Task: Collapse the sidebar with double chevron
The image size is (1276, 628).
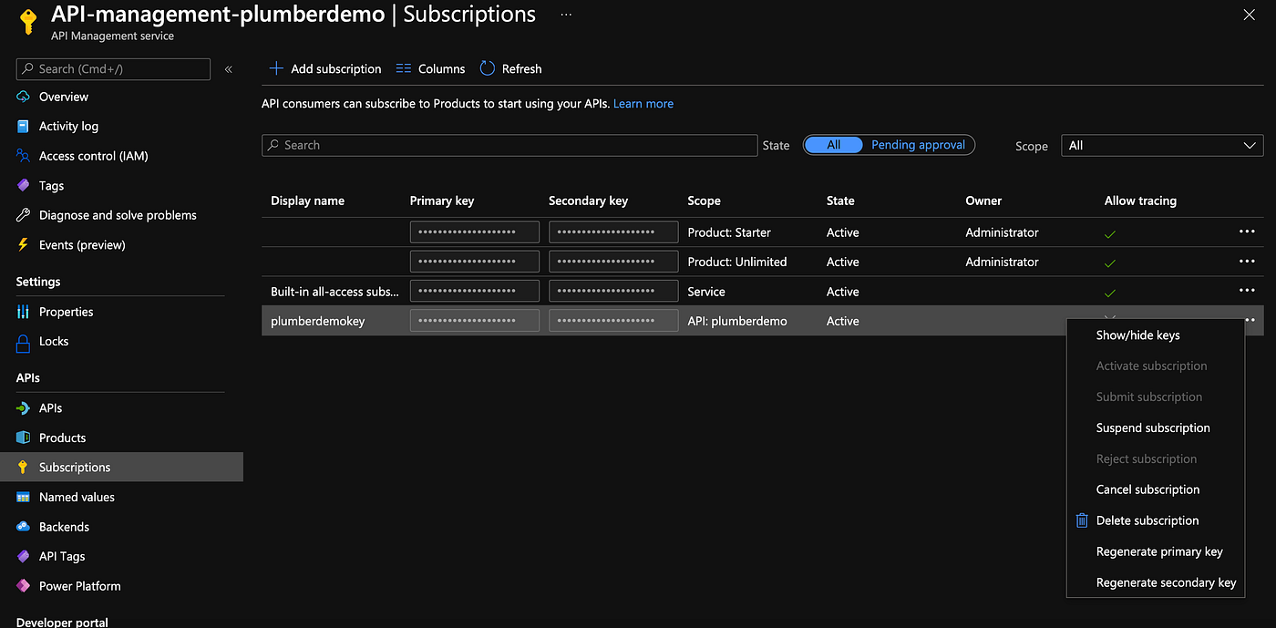Action: pos(229,69)
